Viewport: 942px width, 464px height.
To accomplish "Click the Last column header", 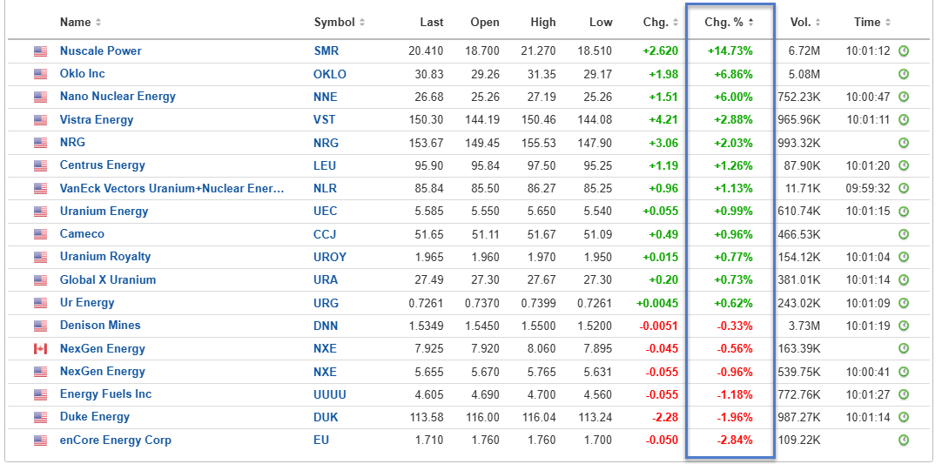I will 431,23.
